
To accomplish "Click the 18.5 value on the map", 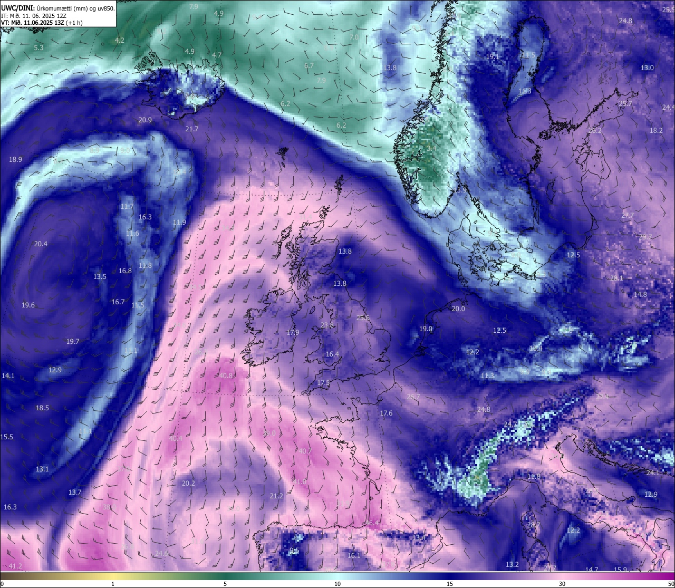I will click(x=42, y=408).
